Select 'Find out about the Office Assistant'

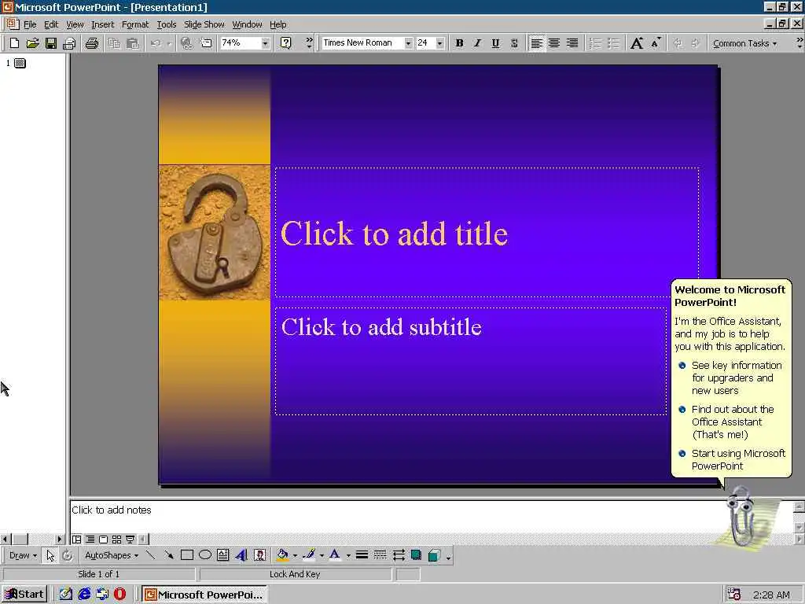coord(727,422)
